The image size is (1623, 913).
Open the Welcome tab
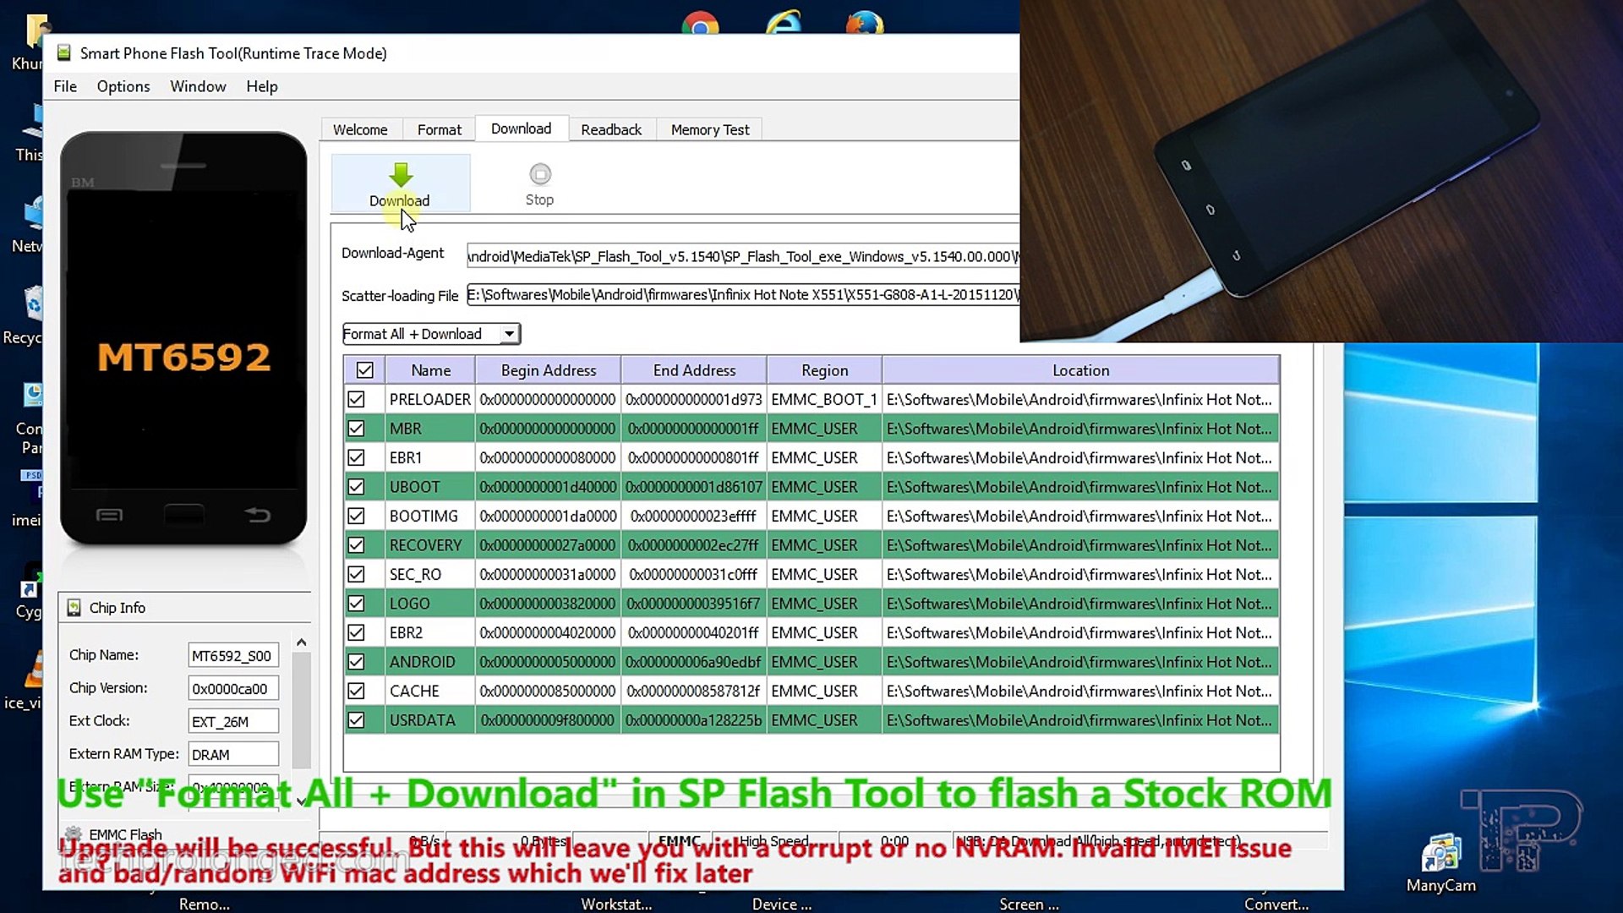pos(360,129)
